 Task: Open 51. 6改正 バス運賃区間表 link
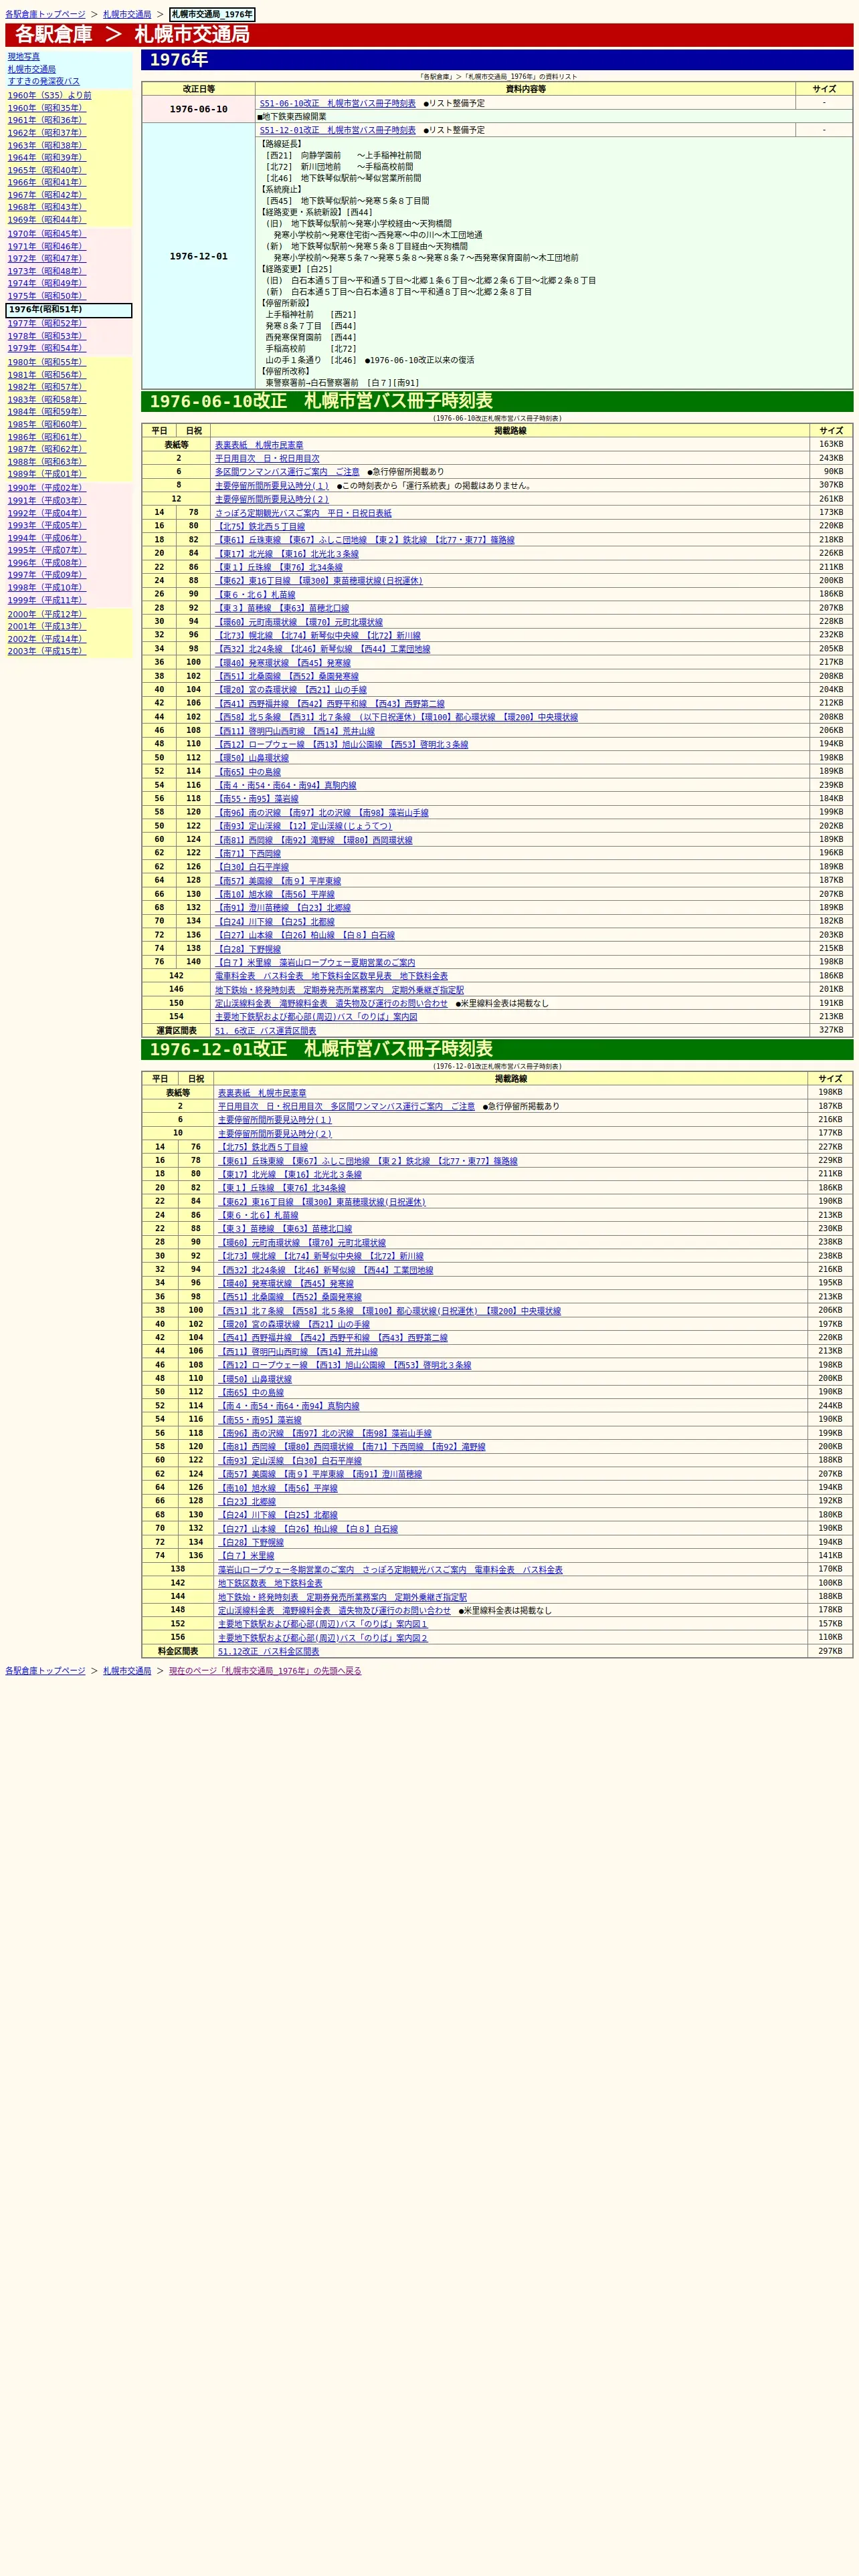tap(265, 1031)
